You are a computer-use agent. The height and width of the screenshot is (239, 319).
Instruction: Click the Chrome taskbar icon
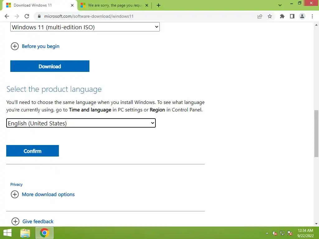point(45,233)
